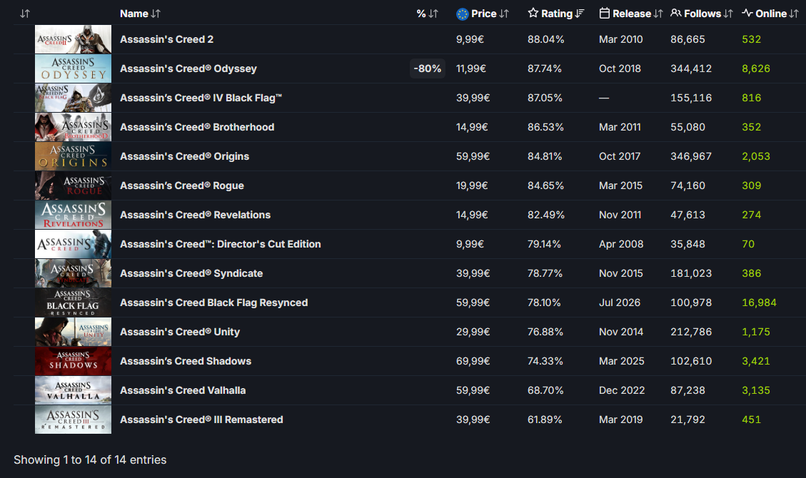This screenshot has width=806, height=478.
Task: Open the Director's Cut cover thumbnail
Action: [73, 245]
